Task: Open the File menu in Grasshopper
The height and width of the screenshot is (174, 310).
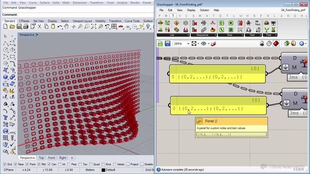Action: [161, 10]
